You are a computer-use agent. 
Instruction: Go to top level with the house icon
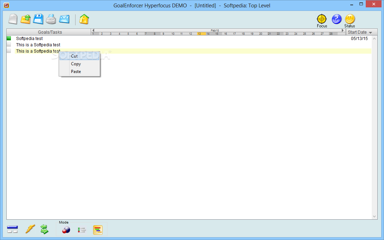(x=84, y=19)
